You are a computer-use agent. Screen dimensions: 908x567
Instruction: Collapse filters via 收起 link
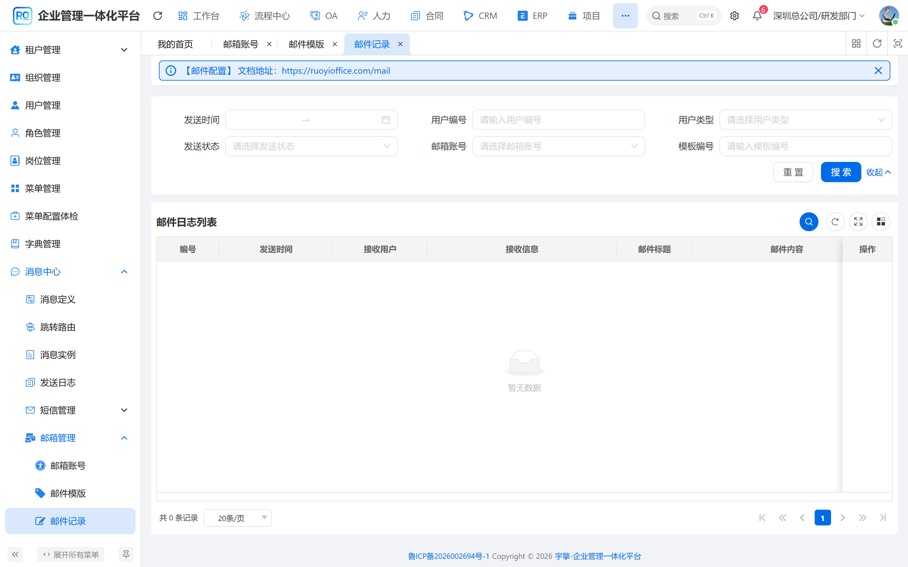[x=878, y=172]
